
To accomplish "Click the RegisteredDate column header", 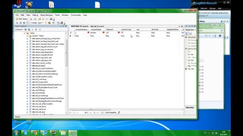I will coord(172,29).
